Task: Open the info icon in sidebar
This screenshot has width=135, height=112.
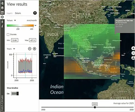Action: tap(2, 26)
